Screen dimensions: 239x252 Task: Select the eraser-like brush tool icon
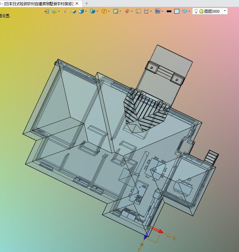click(66, 11)
